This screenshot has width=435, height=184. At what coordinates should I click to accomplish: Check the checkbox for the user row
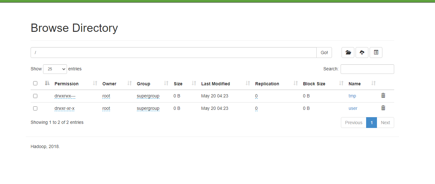(35, 108)
